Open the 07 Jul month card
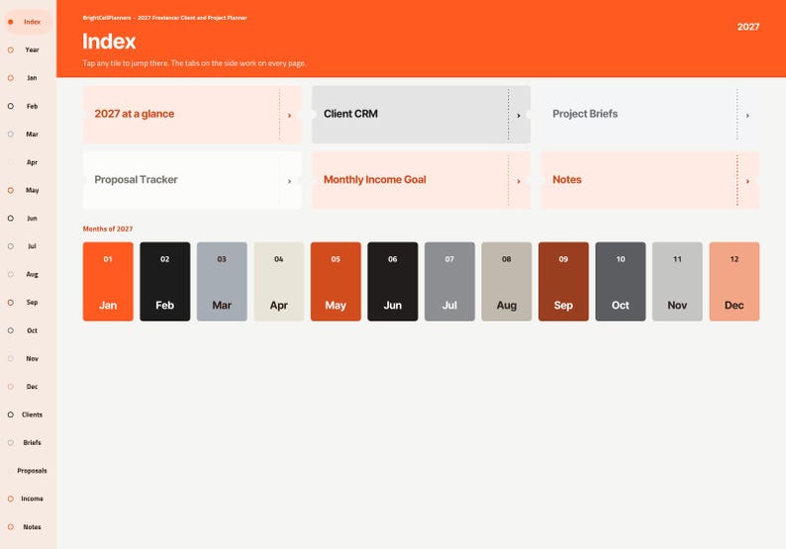This screenshot has width=786, height=549. [449, 282]
